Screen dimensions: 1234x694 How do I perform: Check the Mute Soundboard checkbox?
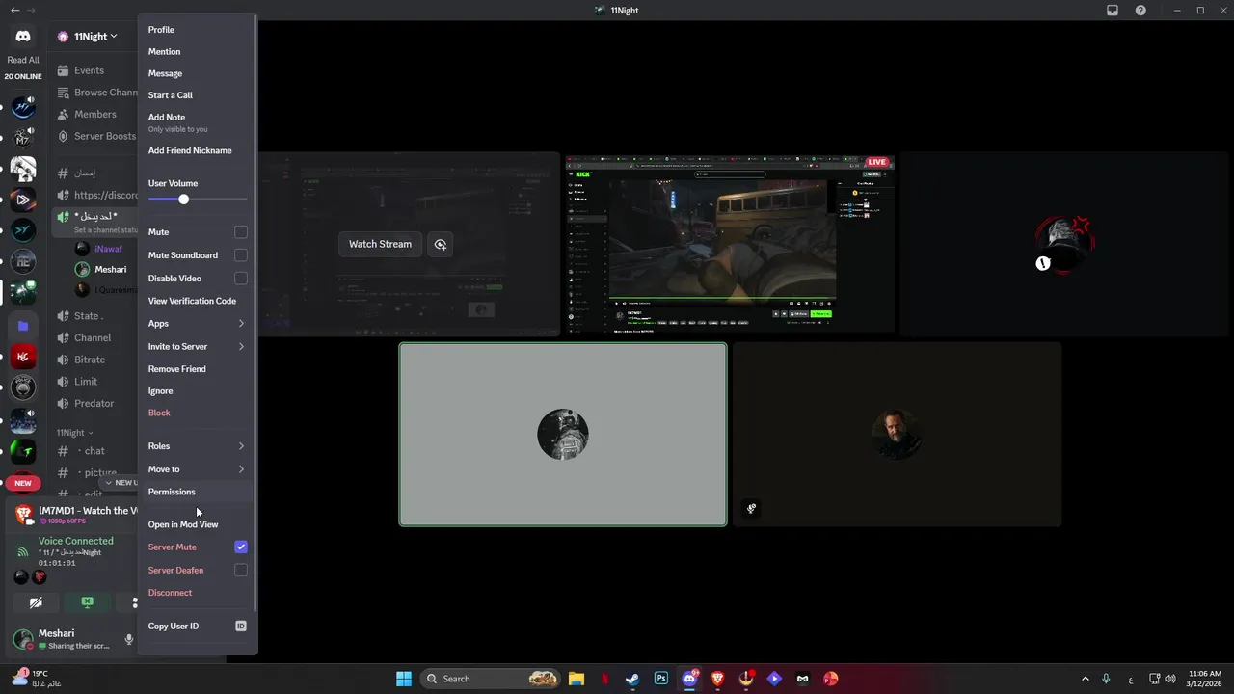coord(241,255)
